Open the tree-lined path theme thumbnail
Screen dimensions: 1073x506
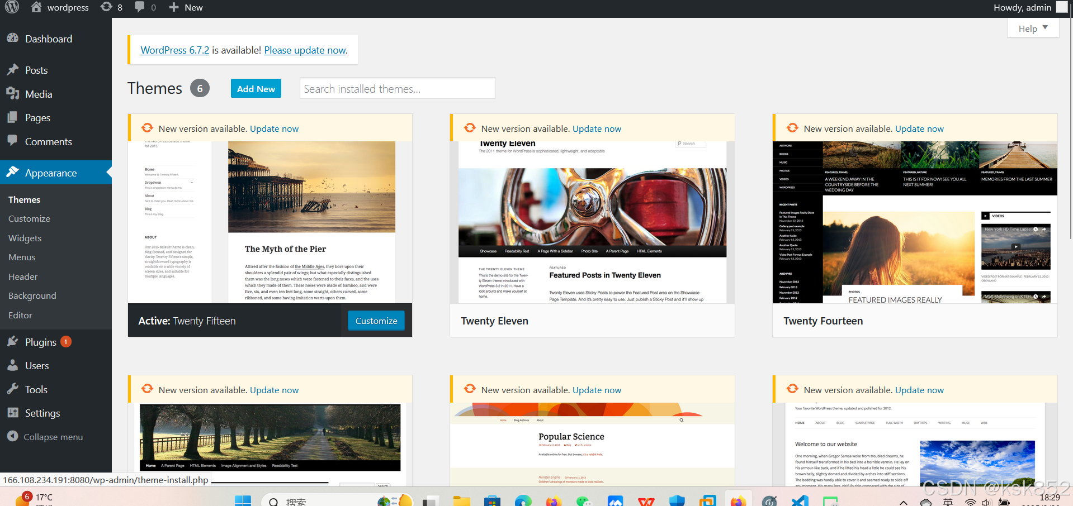(270, 445)
